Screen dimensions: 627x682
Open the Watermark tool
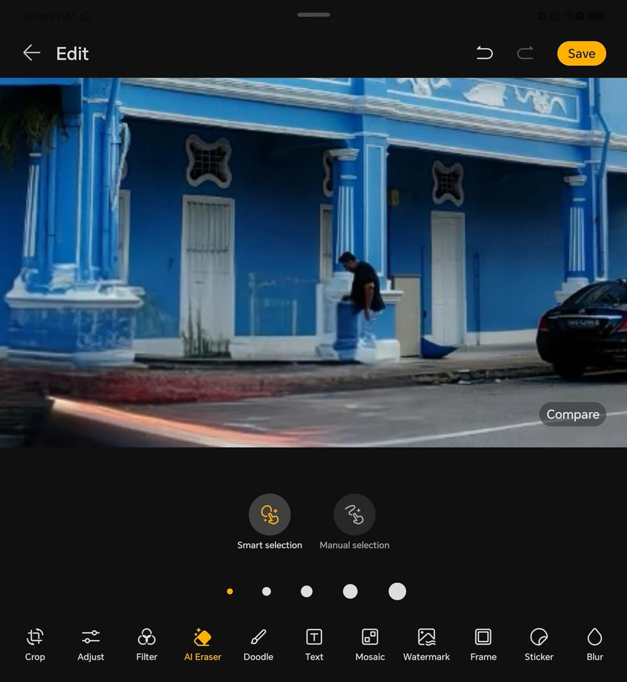[x=426, y=644]
